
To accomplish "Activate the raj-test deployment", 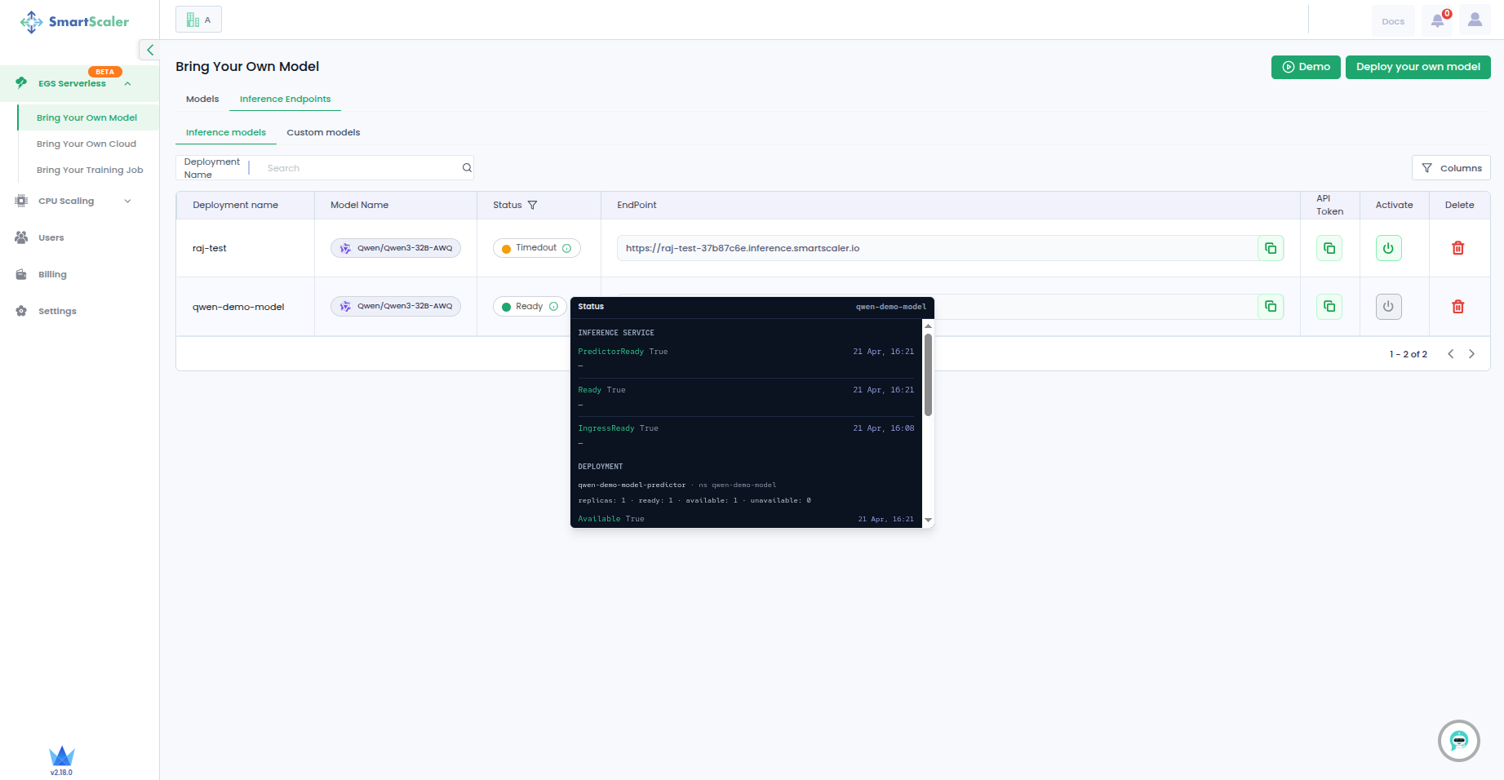I will tap(1388, 248).
